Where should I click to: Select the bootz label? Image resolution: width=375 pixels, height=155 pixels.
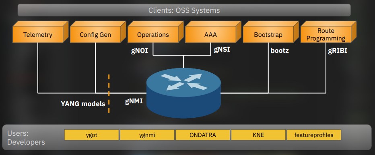280,50
